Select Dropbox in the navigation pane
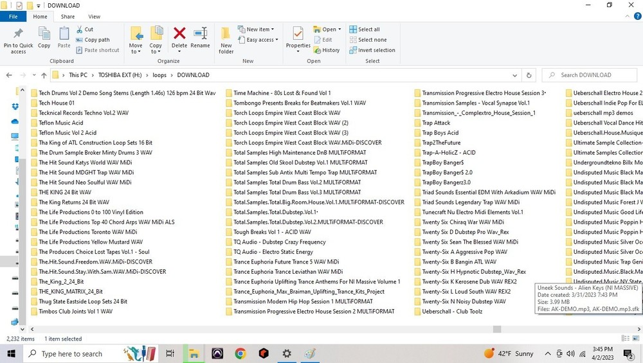This screenshot has width=643, height=363. [15, 107]
